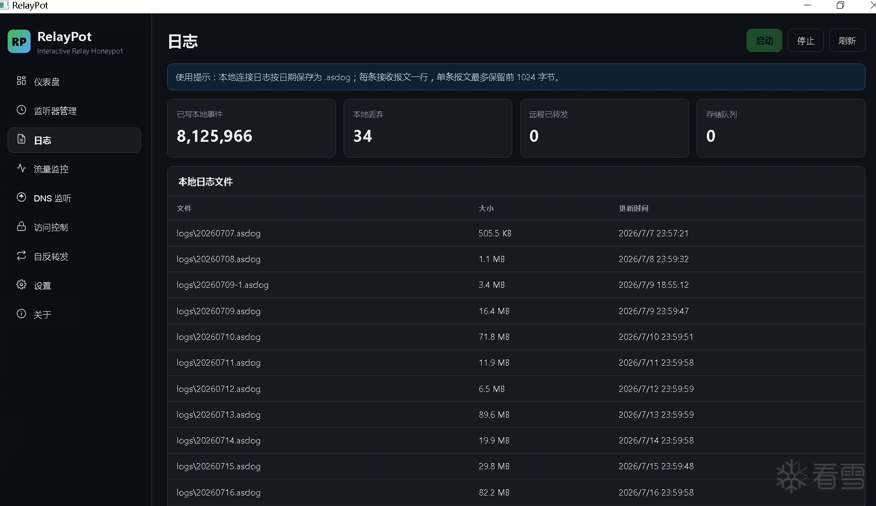The height and width of the screenshot is (506, 876).
Task: Click the 存储队列 0 card
Action: click(x=781, y=128)
